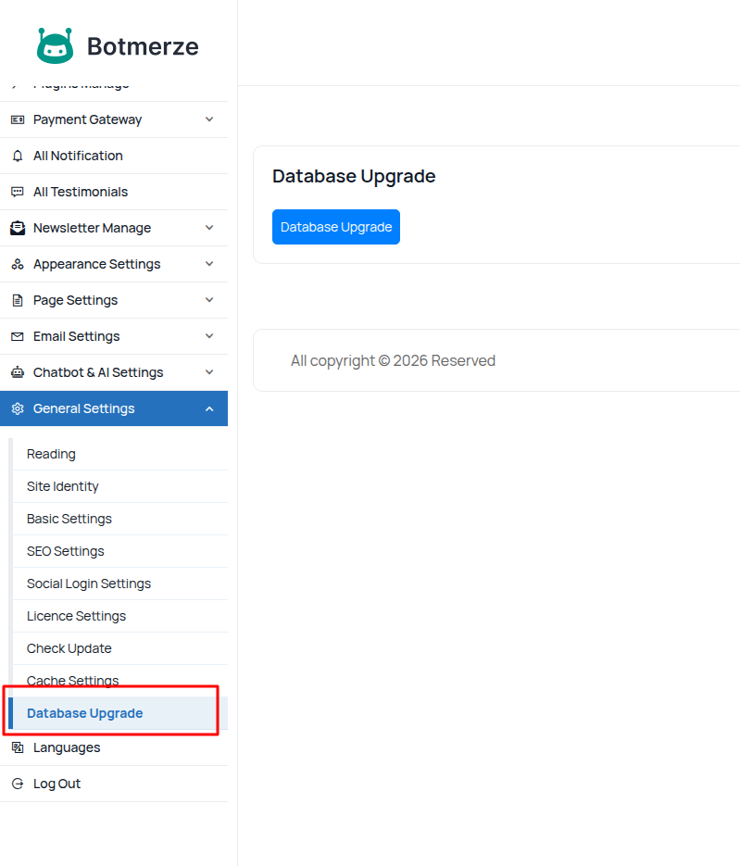Expand the Page Settings chevron
Screen dimensions: 740x866
click(x=209, y=300)
